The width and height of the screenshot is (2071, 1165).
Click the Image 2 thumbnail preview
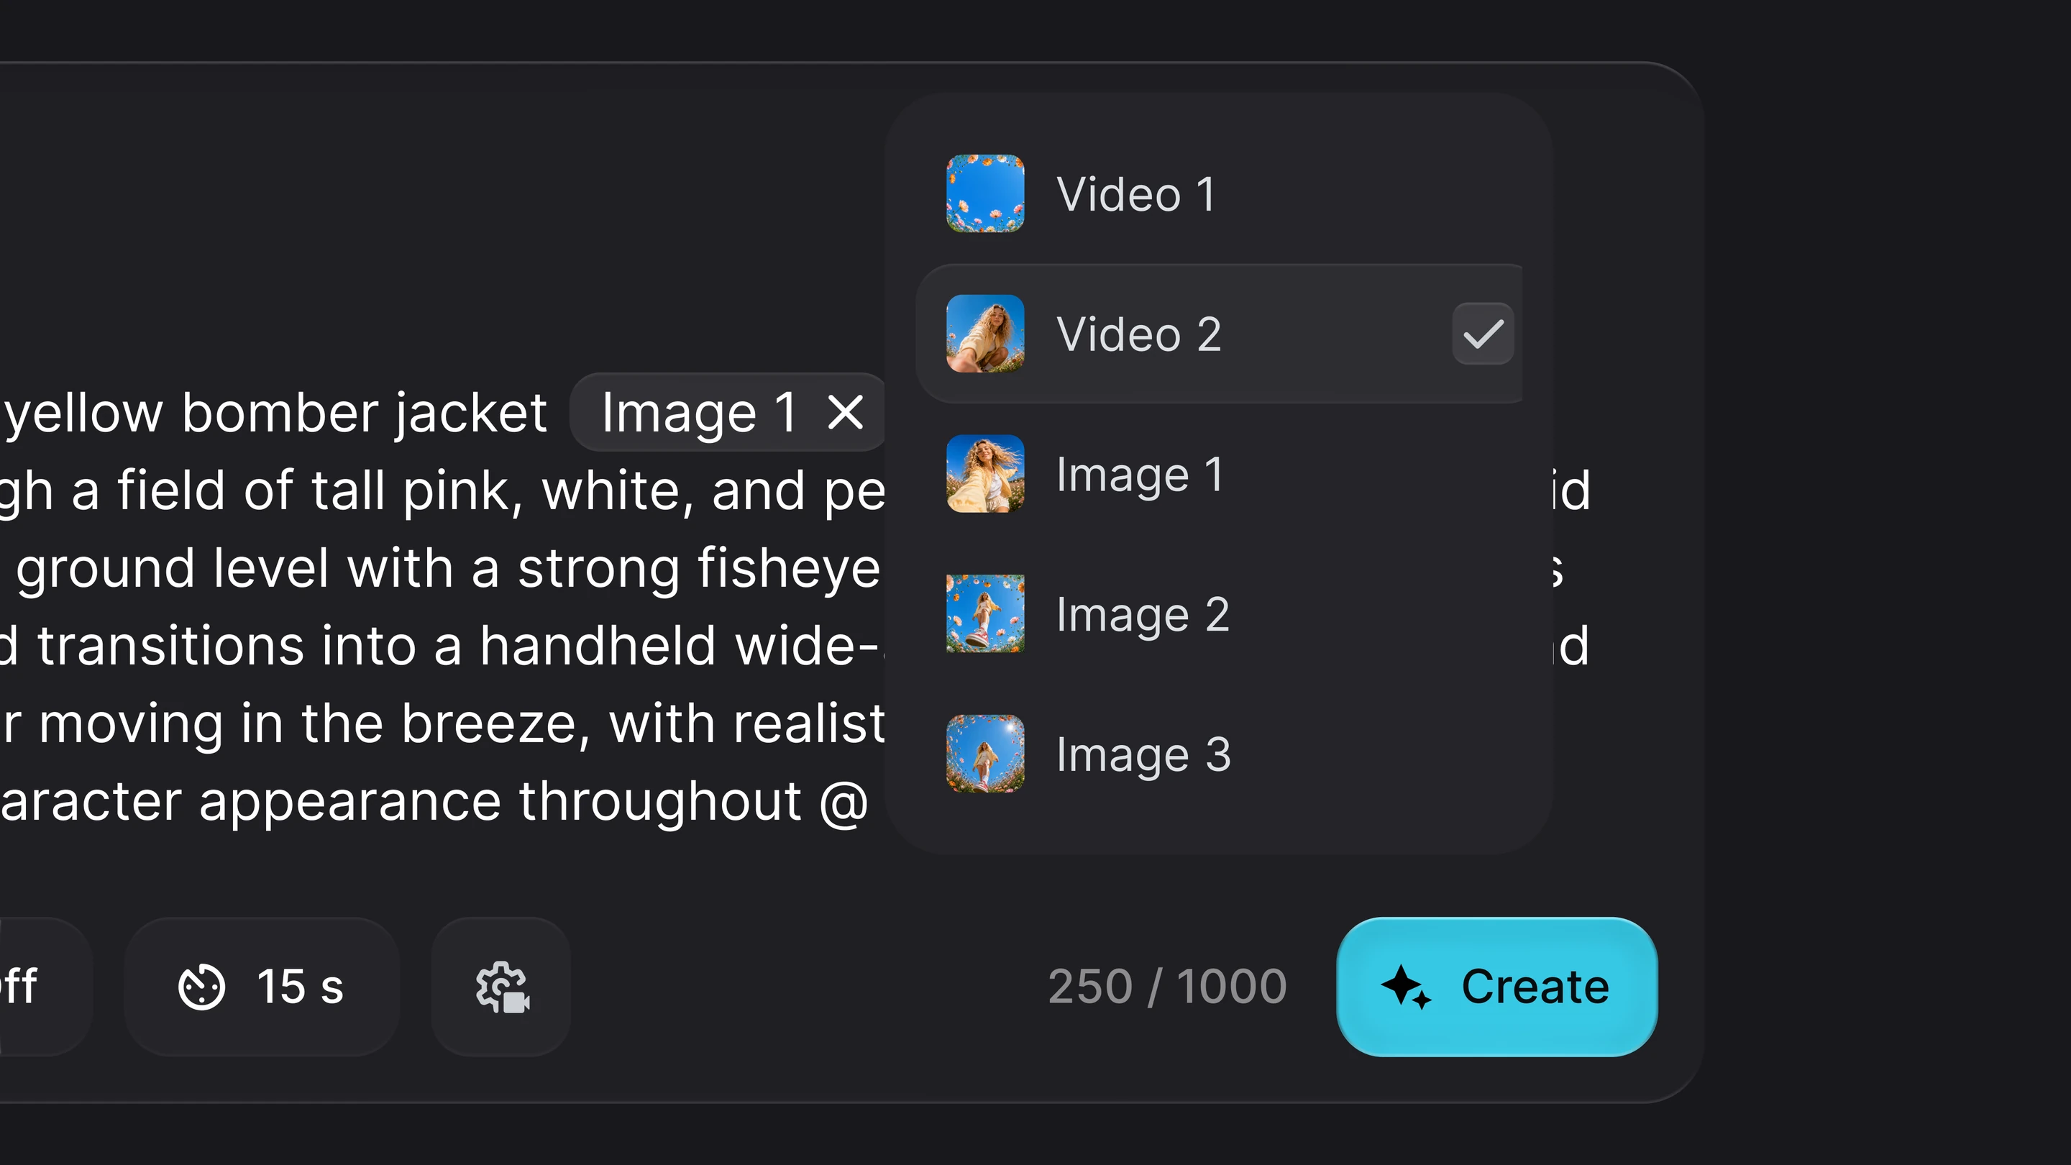985,613
